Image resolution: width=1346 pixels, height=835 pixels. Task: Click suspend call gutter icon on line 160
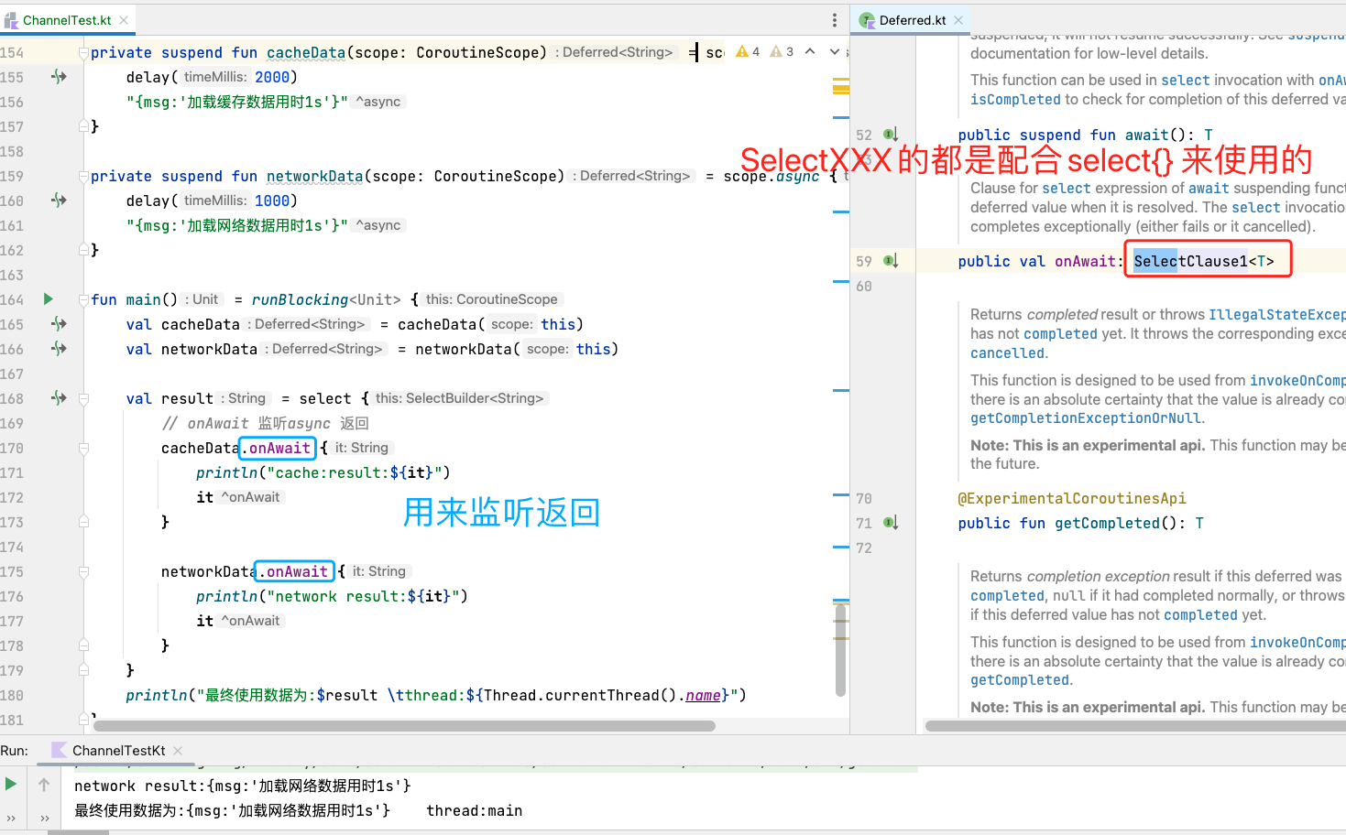pos(60,201)
